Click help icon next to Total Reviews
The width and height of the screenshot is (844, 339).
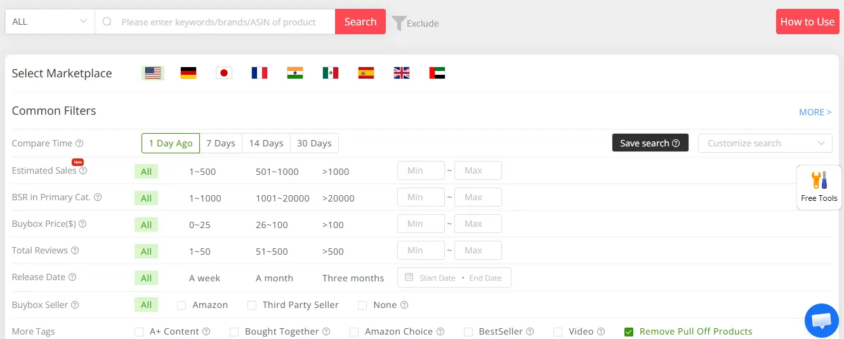coord(75,250)
